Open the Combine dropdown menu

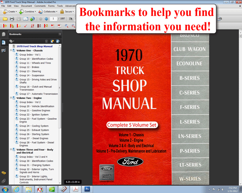pos(27,12)
